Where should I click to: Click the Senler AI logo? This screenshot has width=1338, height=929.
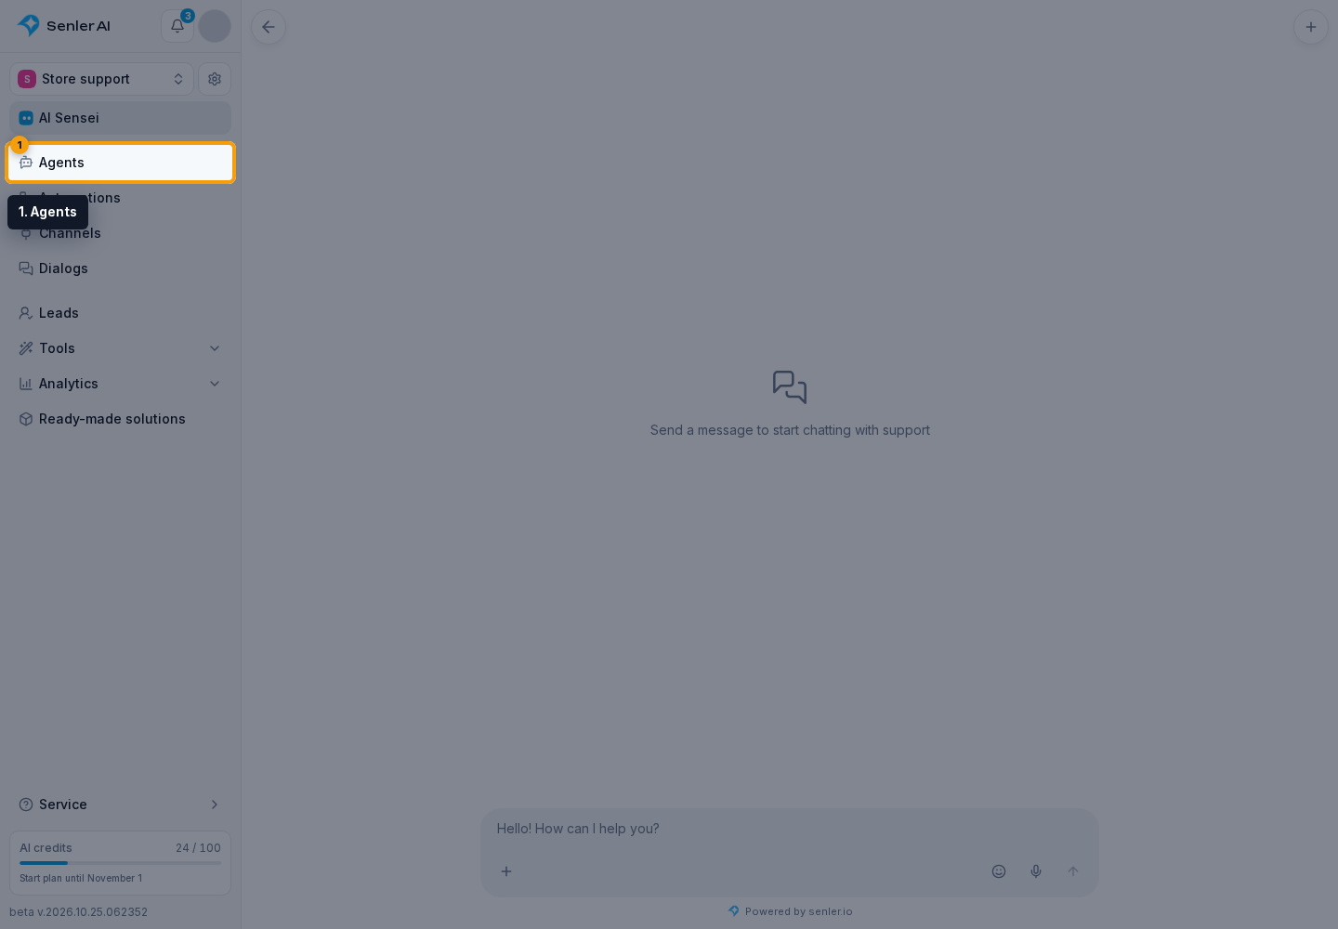[64, 26]
